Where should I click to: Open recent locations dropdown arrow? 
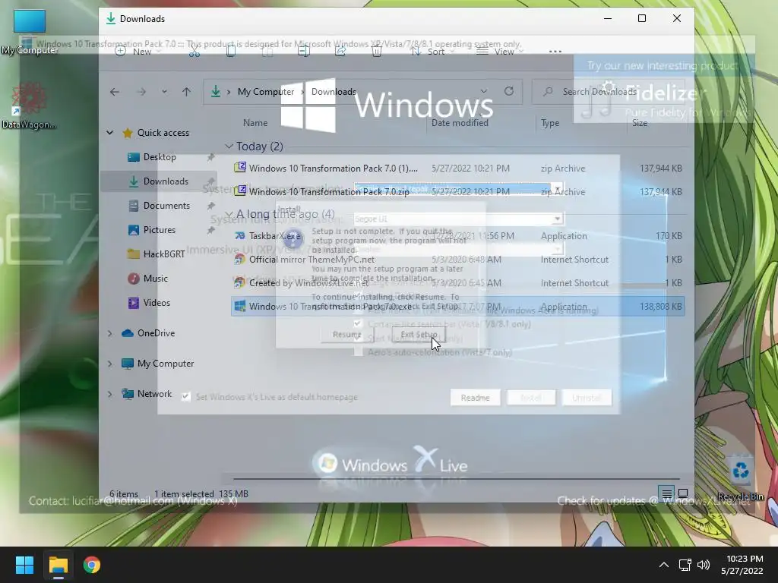pos(164,92)
